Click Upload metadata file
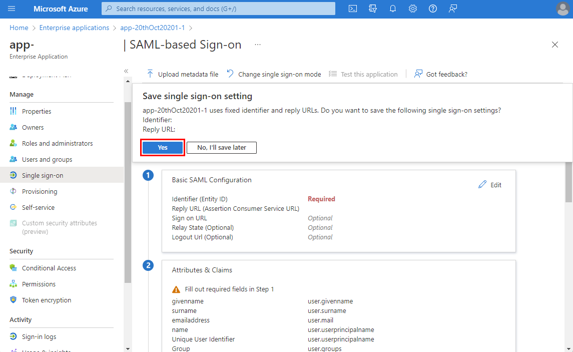Image resolution: width=573 pixels, height=352 pixels. click(182, 74)
